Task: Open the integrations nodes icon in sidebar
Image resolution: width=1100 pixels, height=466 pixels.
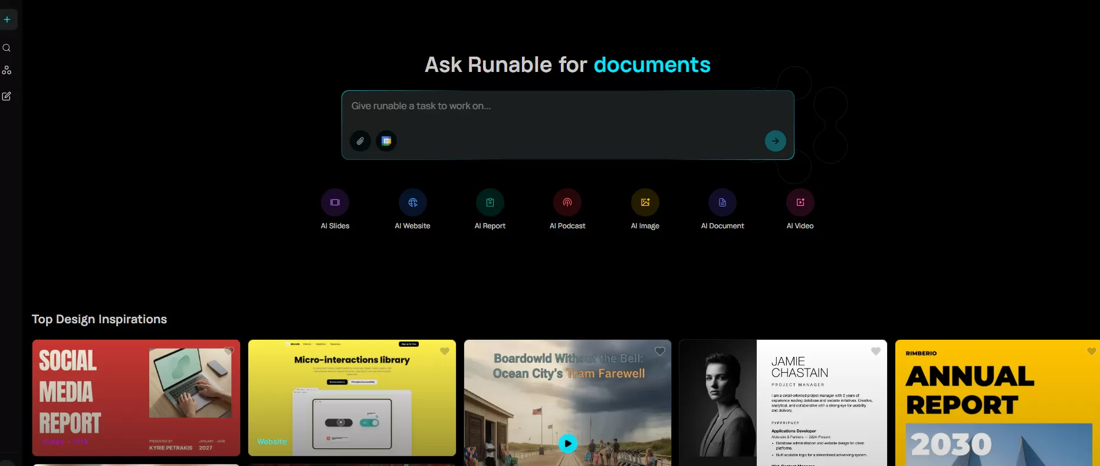Action: [x=6, y=70]
